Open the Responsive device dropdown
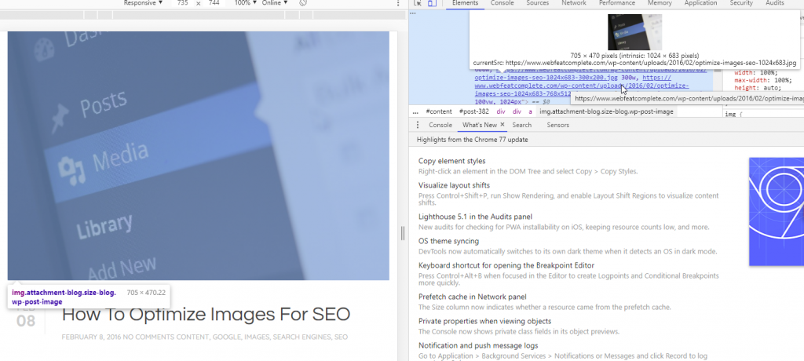The height and width of the screenshot is (361, 804). pyautogui.click(x=143, y=3)
